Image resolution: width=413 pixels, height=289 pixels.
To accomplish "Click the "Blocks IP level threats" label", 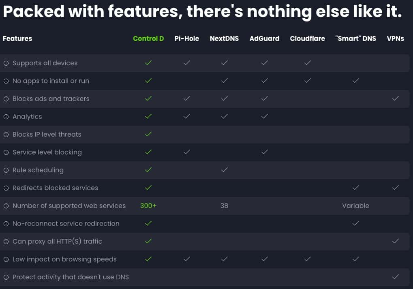I will click(x=47, y=134).
